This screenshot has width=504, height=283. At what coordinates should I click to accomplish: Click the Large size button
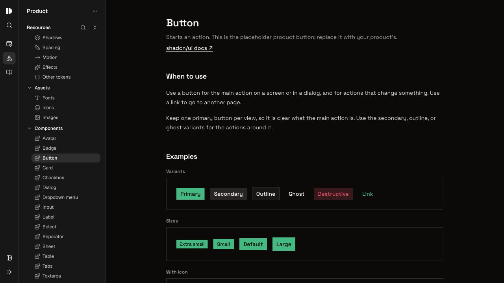[x=284, y=244]
